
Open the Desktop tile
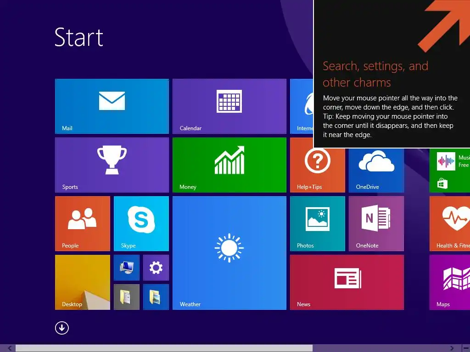click(x=83, y=282)
